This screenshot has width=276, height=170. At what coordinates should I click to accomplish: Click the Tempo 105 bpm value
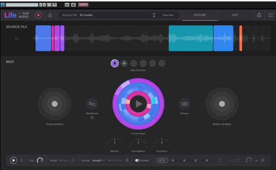pos(63,161)
